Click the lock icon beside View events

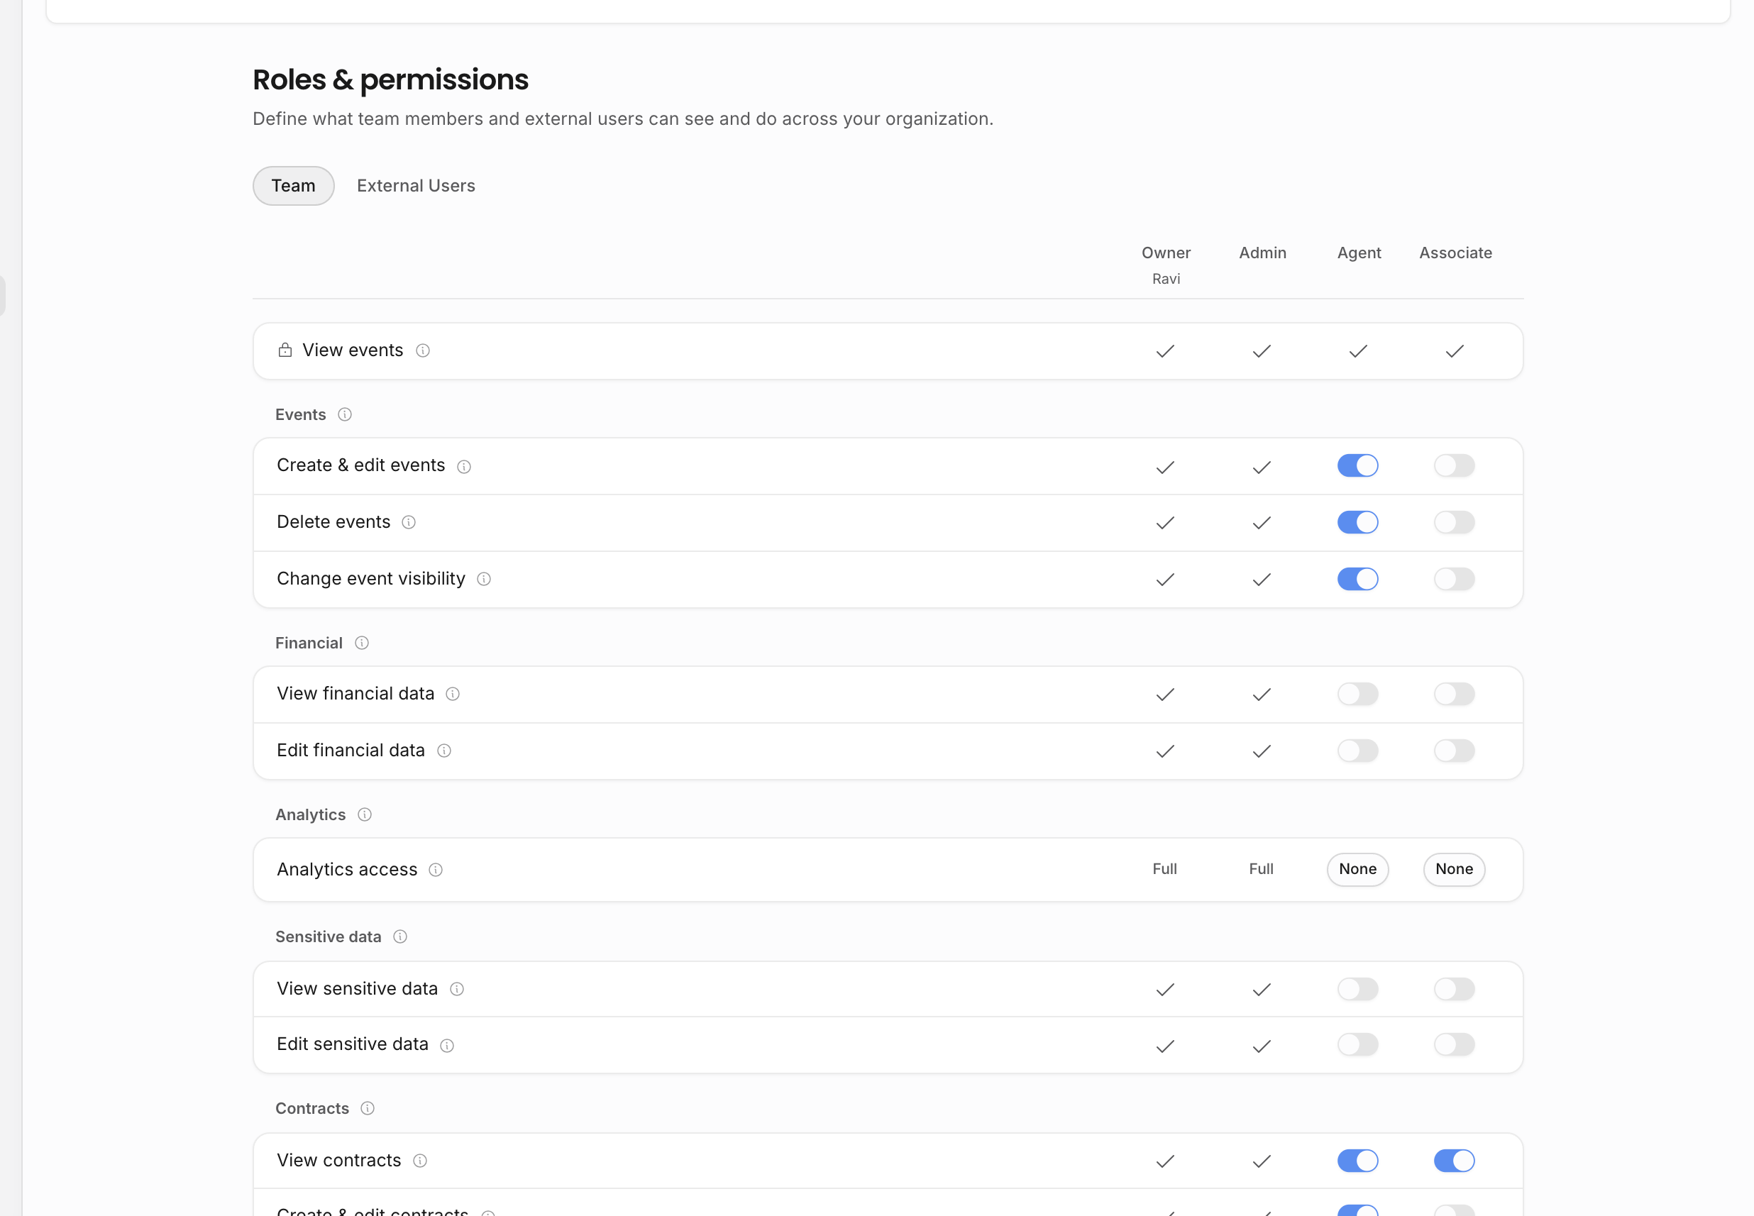point(285,350)
